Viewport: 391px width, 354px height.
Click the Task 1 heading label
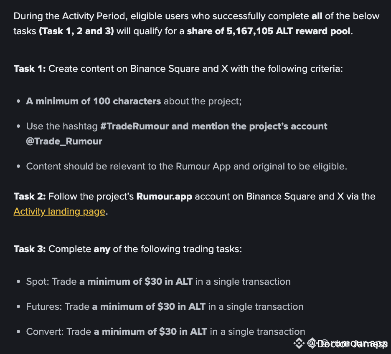pos(29,68)
